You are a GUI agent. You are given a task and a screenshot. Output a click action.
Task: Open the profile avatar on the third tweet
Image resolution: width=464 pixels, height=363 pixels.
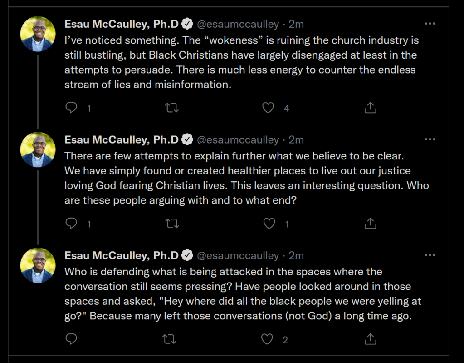[39, 265]
